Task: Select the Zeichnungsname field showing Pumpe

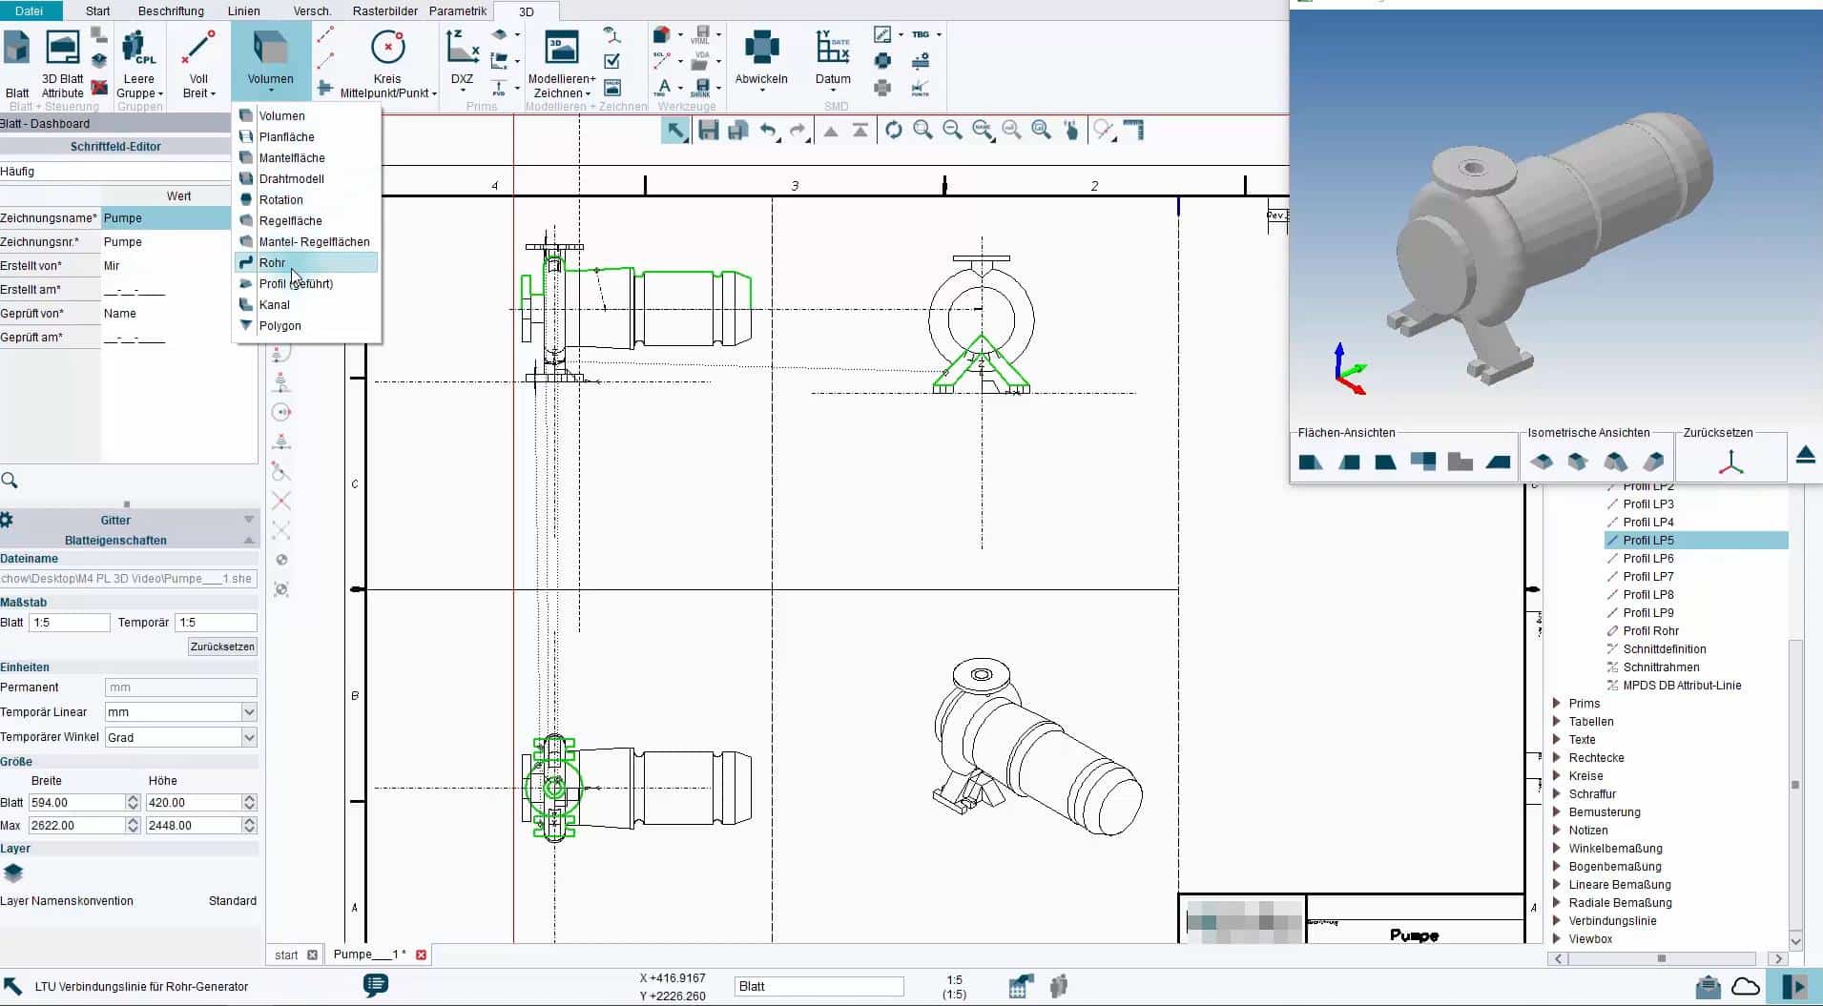Action: 162,217
